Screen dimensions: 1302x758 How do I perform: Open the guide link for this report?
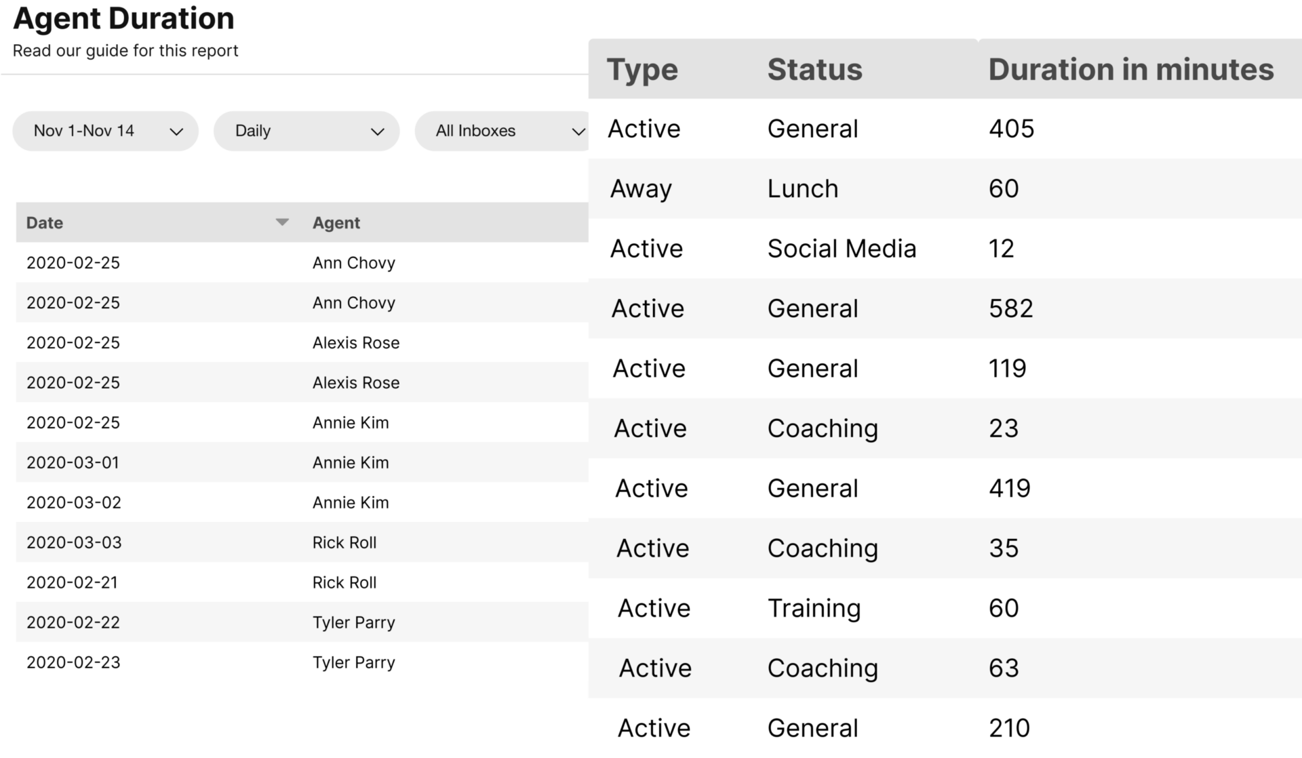coord(126,49)
